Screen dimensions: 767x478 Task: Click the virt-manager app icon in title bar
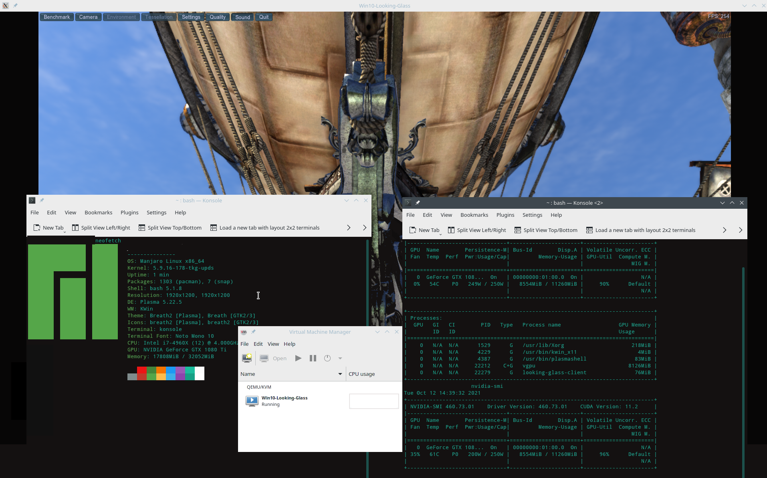(244, 332)
